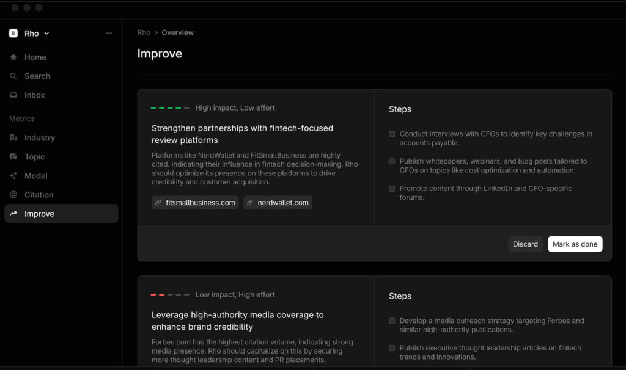Click the Discard button

525,244
